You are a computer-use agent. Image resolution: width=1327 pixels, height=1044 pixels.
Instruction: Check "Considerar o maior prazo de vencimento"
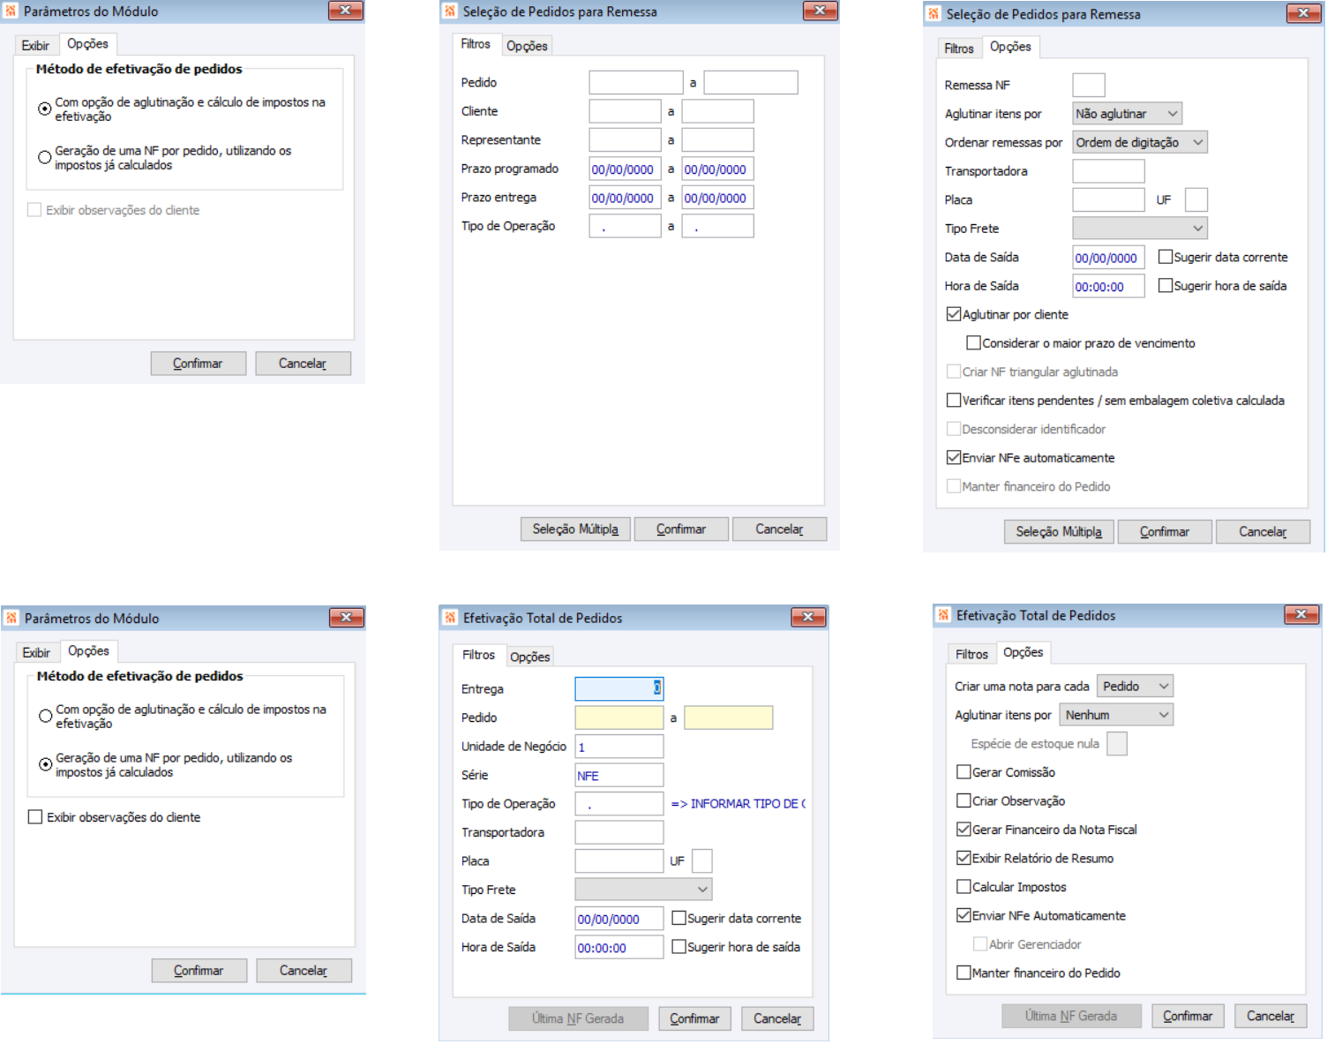click(x=973, y=343)
